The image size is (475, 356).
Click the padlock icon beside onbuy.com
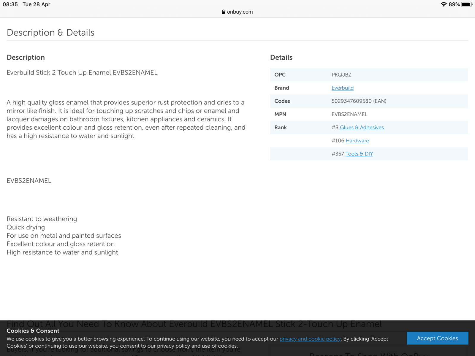pyautogui.click(x=223, y=12)
